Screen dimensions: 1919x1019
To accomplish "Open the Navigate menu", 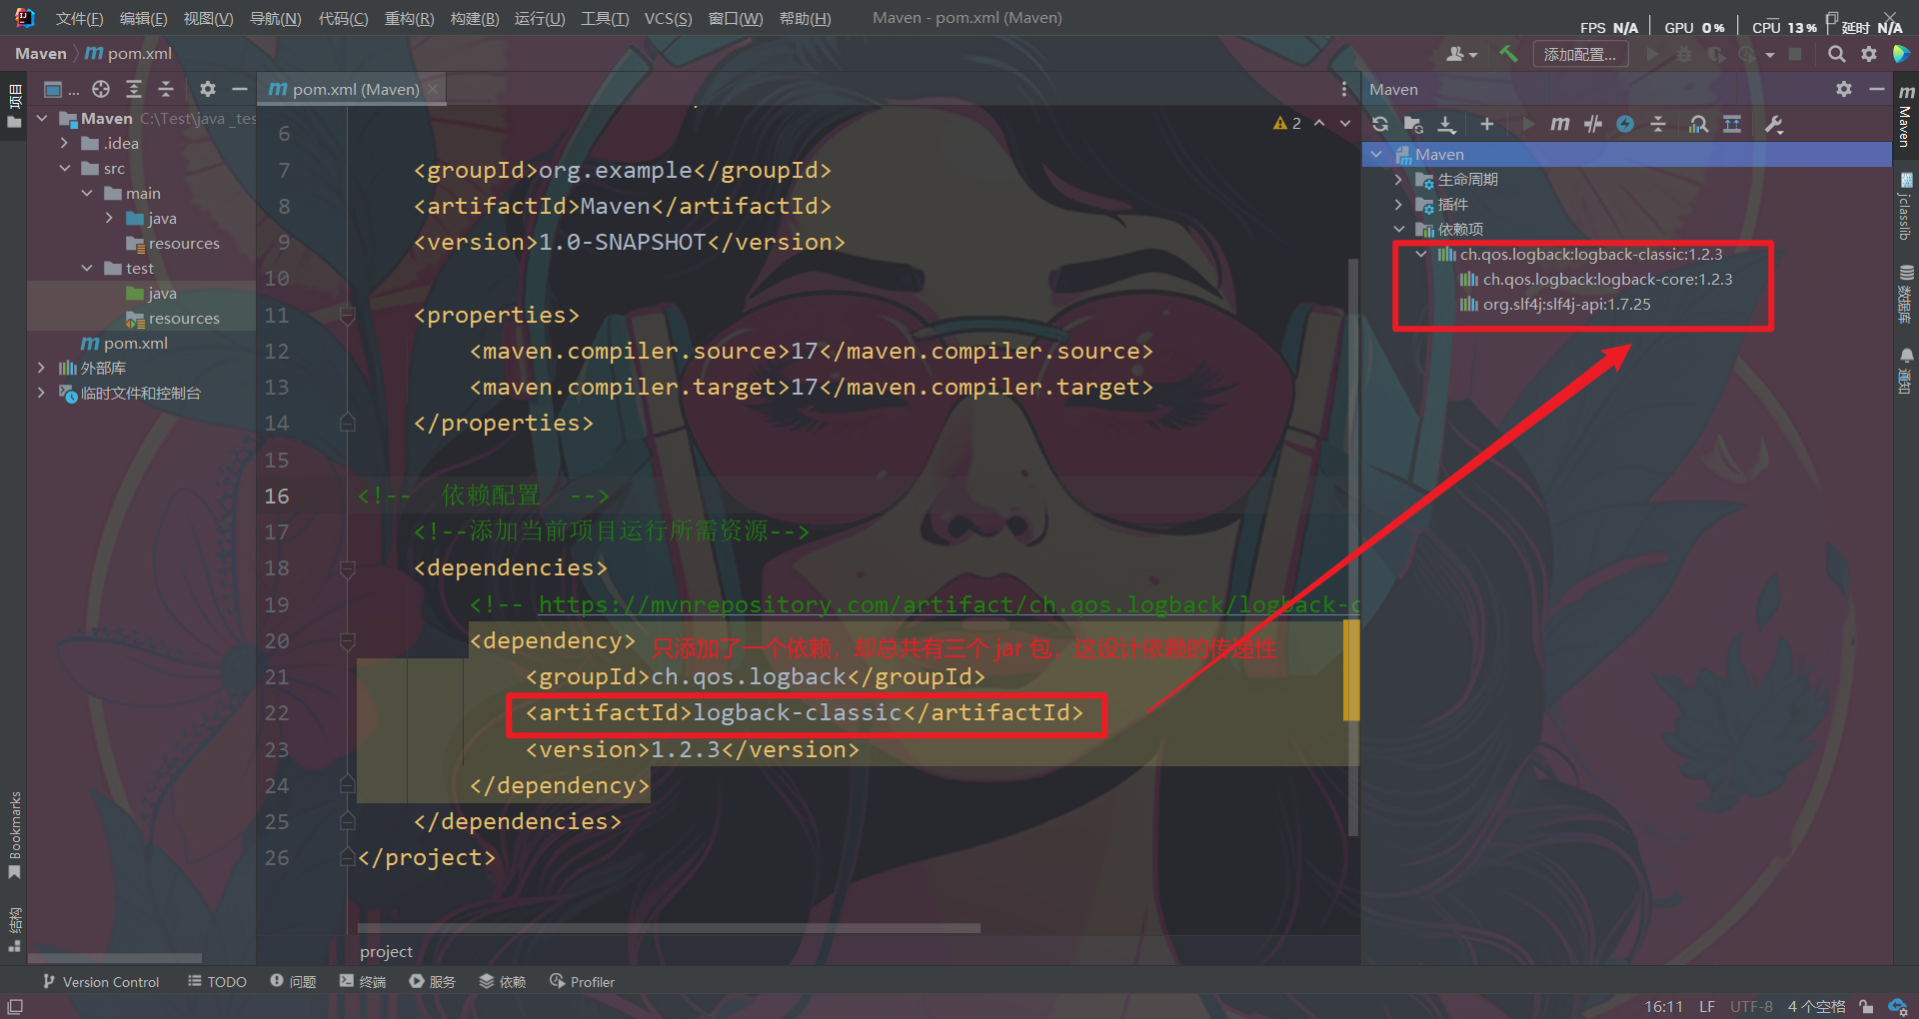I will 275,18.
